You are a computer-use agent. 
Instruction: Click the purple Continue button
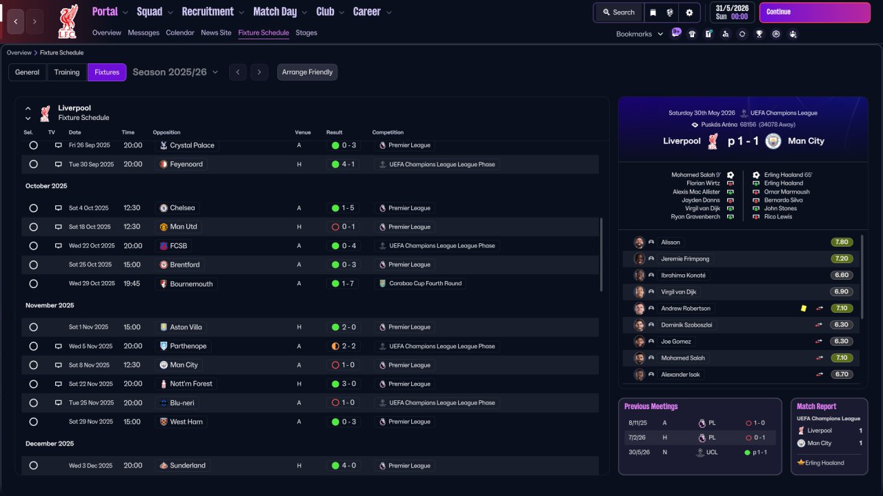(x=815, y=12)
